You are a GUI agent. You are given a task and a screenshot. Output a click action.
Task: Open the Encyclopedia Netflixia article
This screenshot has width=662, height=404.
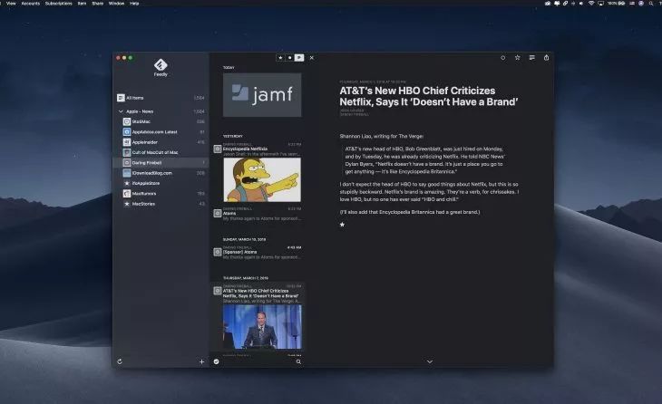[258, 149]
